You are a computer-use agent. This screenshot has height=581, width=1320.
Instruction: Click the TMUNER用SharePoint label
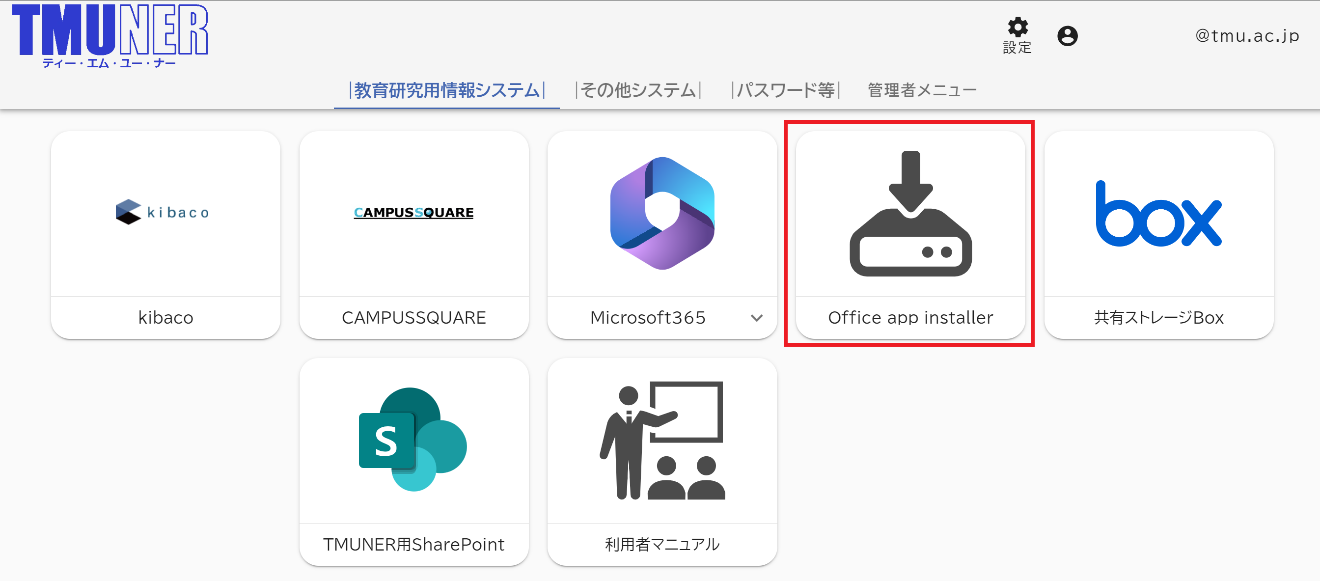coord(413,545)
